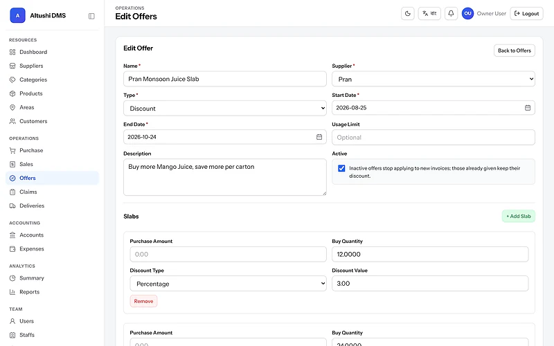Click the Customers people icon

[x=12, y=121]
